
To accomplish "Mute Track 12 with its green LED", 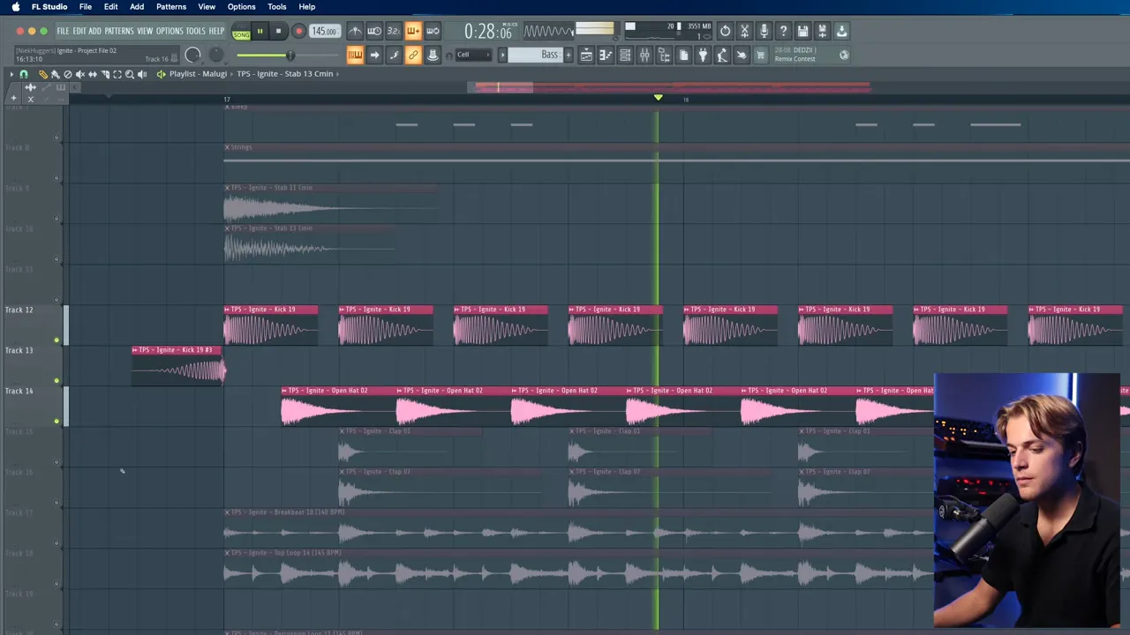I will pyautogui.click(x=56, y=340).
